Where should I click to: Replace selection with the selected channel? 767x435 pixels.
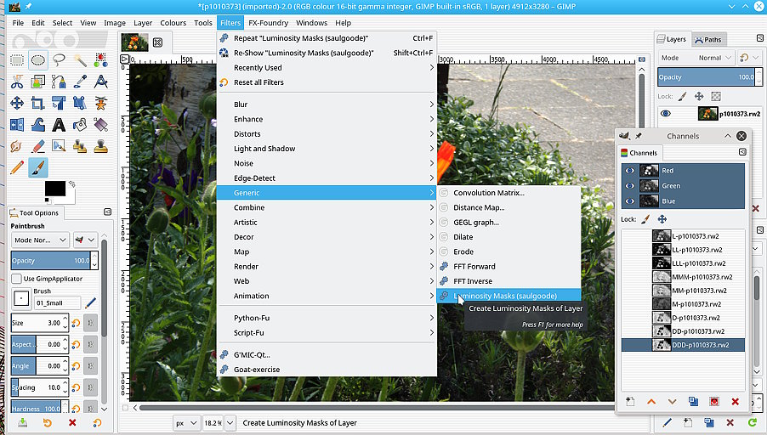(x=714, y=401)
